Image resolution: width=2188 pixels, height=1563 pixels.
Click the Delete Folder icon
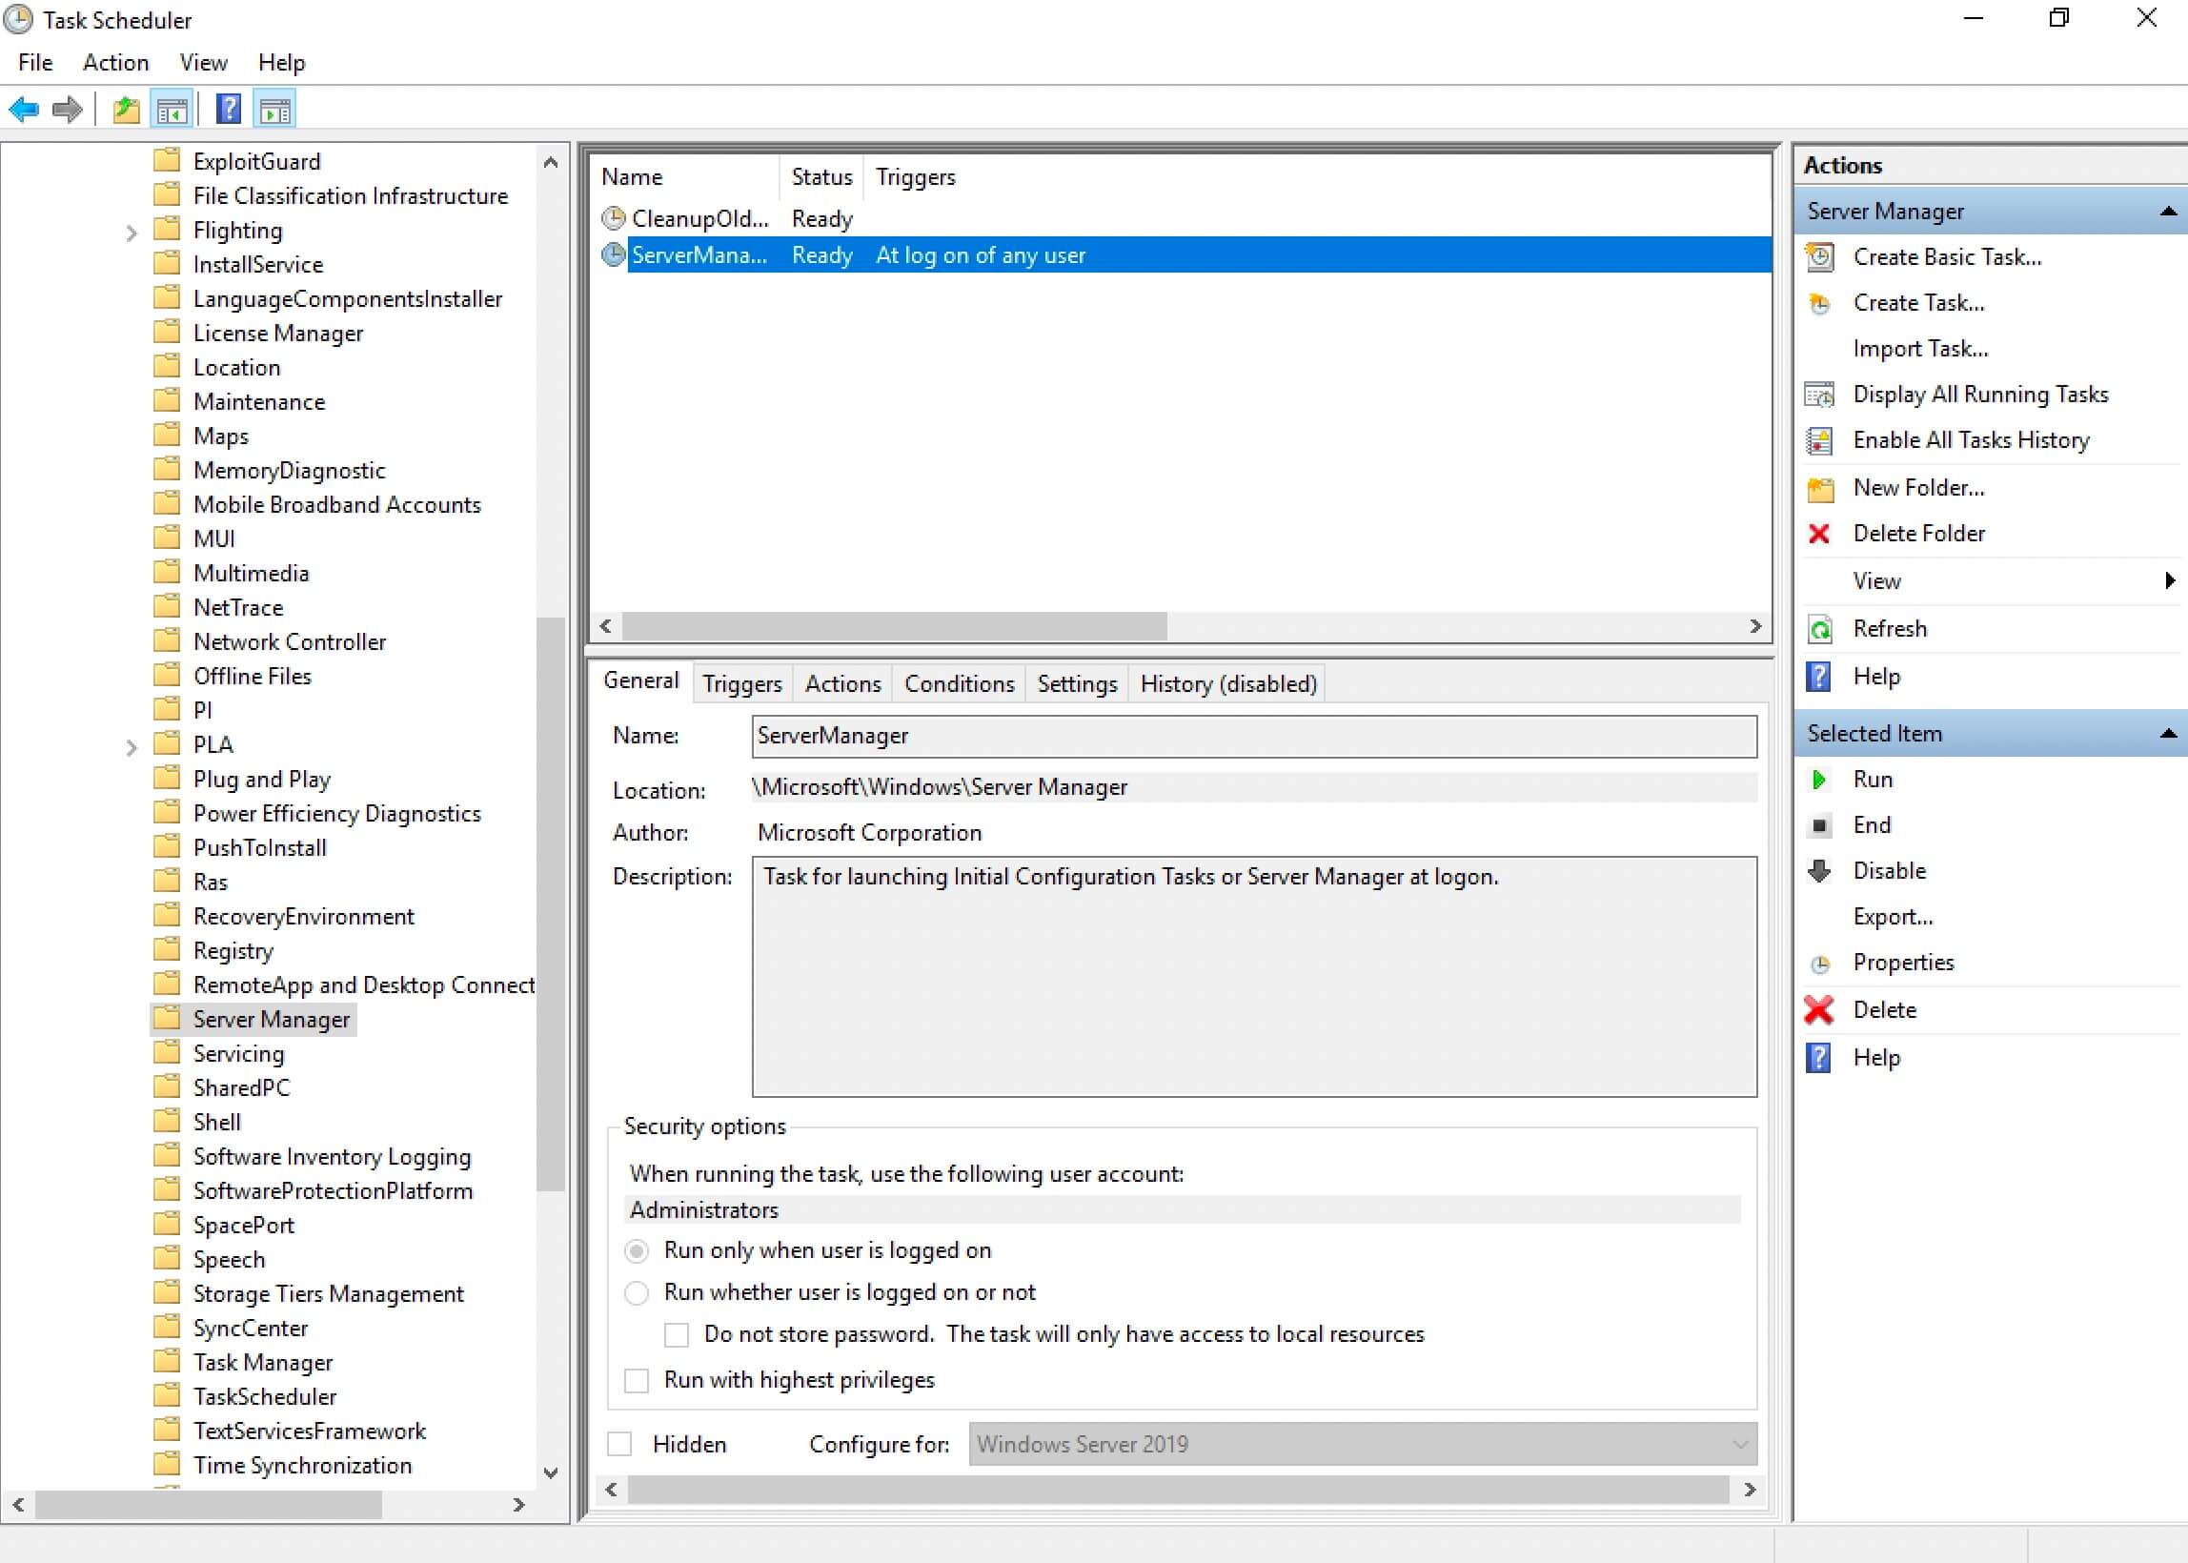pos(1823,533)
